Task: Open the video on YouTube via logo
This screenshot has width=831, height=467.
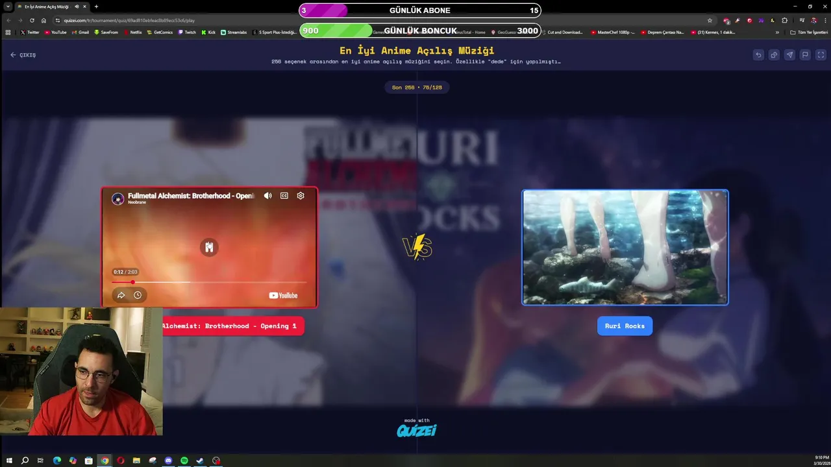Action: pyautogui.click(x=283, y=296)
